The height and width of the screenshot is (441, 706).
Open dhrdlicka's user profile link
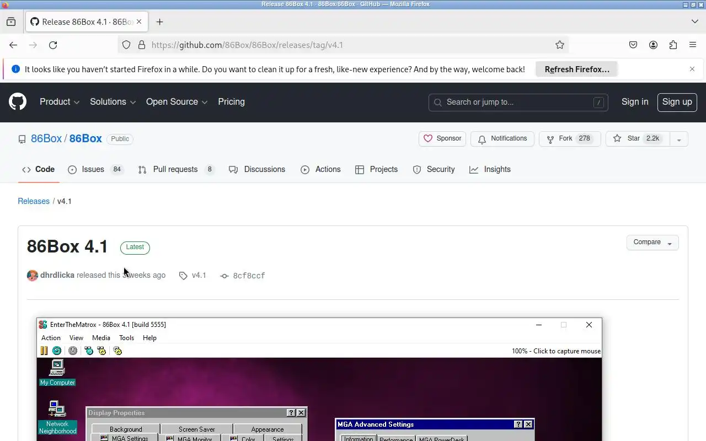pos(57,275)
